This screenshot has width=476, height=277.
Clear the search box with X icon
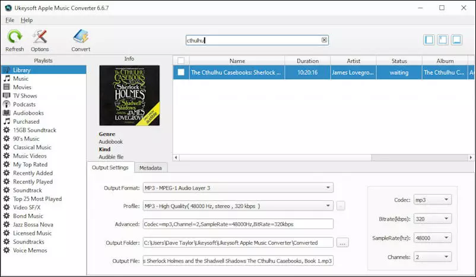(324, 40)
